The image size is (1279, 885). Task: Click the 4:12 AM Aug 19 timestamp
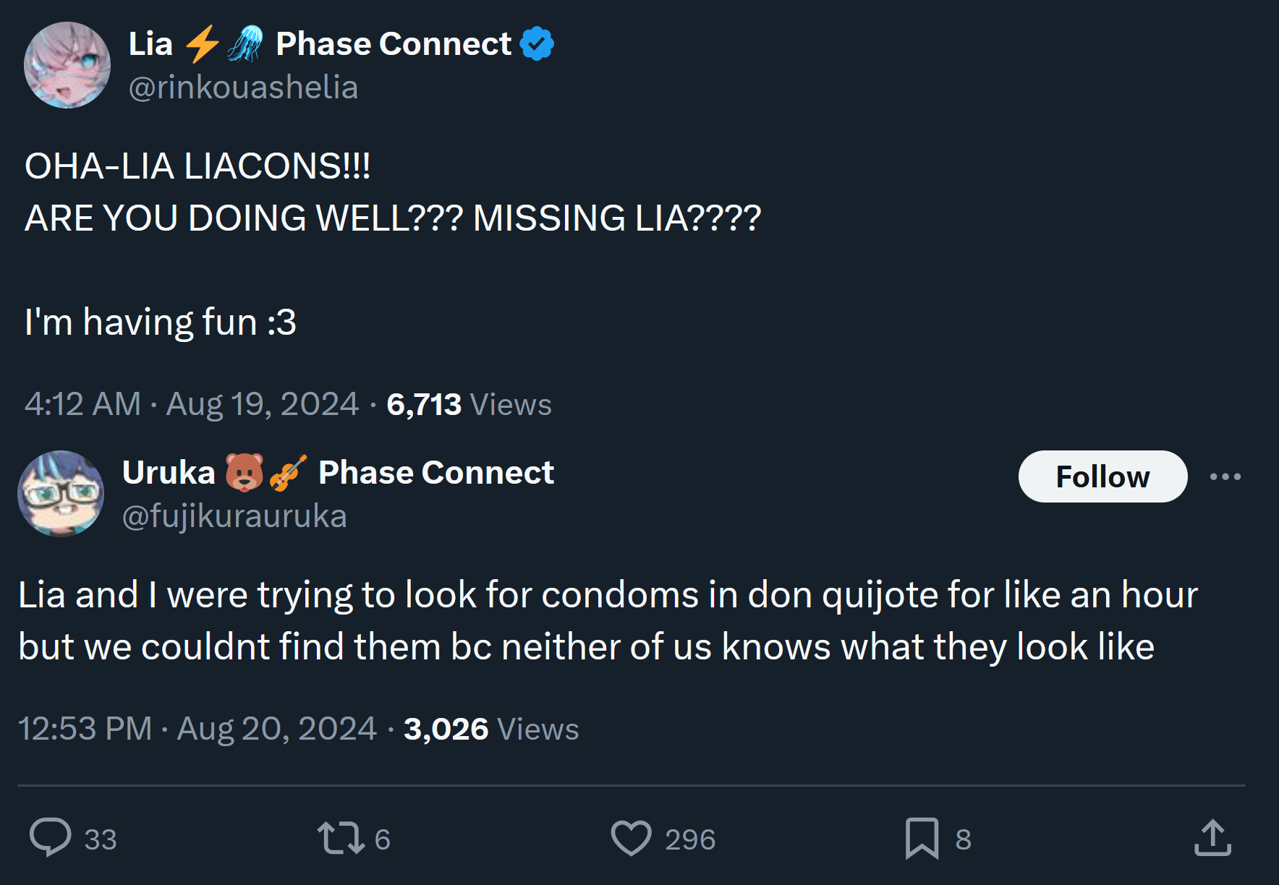coord(191,404)
